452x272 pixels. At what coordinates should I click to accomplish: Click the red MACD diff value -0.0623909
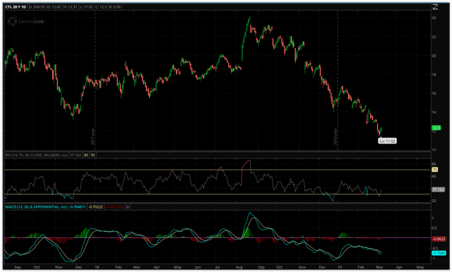click(x=114, y=207)
